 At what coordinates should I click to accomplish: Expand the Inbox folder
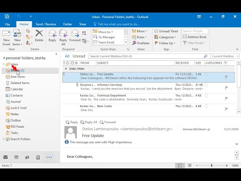coord(4,64)
